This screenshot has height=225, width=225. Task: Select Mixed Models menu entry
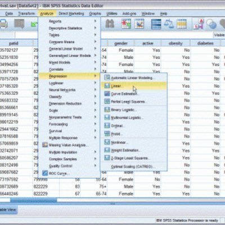pyautogui.click(x=69, y=62)
